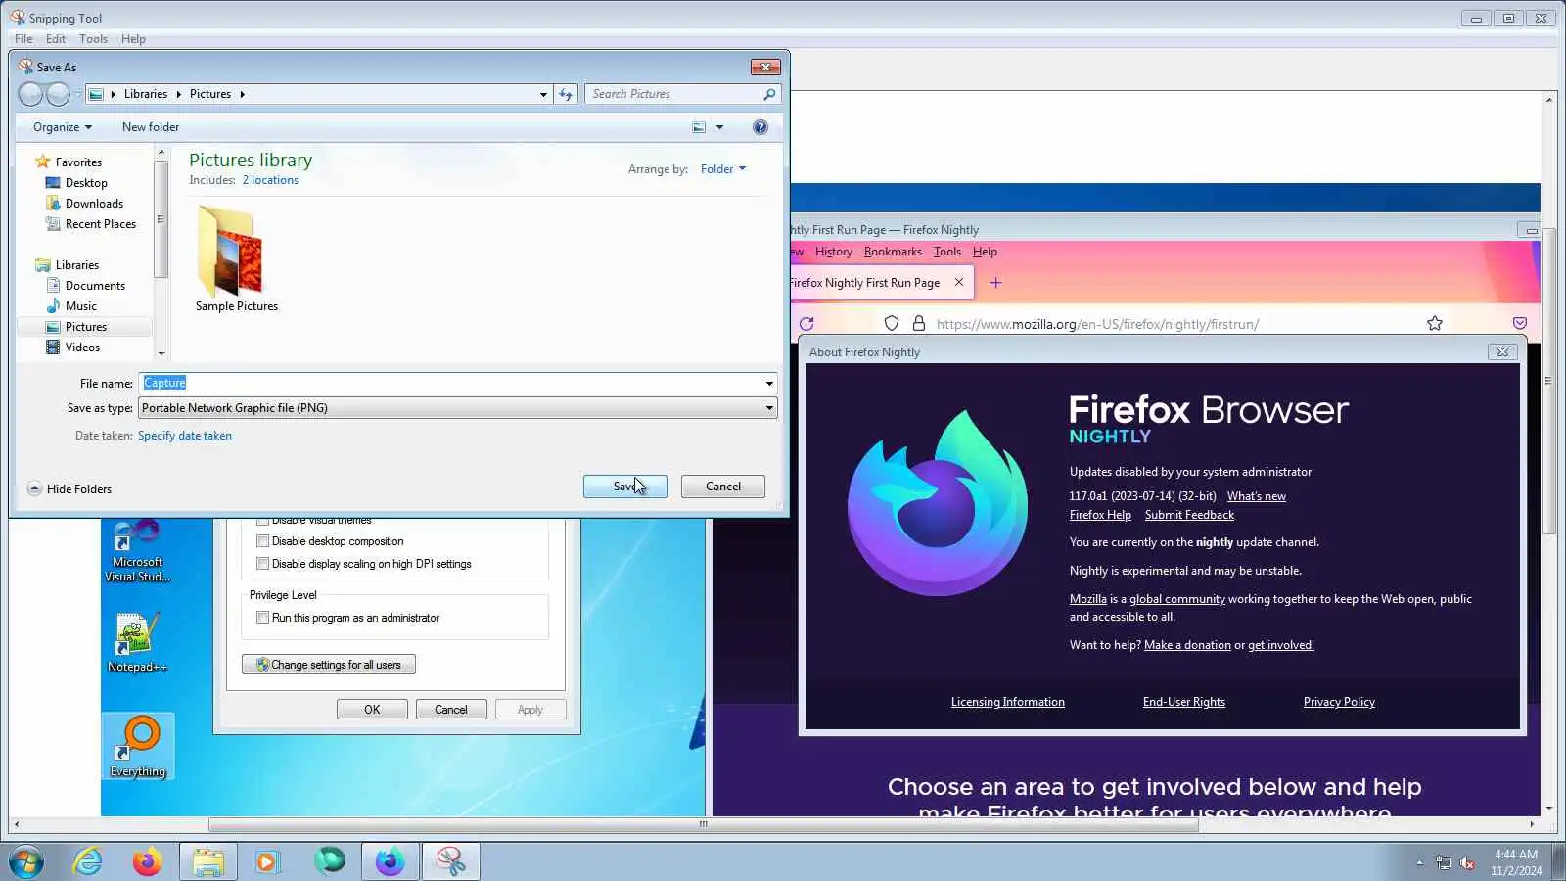Open the Save as type dropdown
Image resolution: width=1566 pixels, height=881 pixels.
(458, 408)
